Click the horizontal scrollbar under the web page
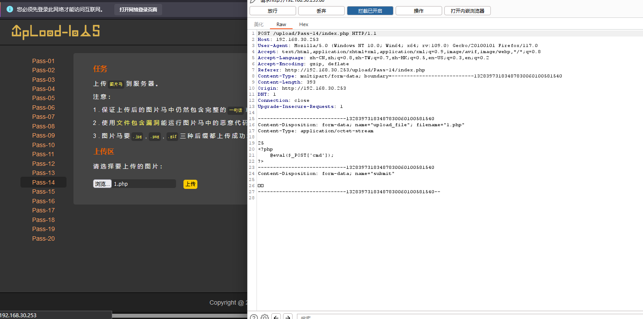The width and height of the screenshot is (643, 319). 180,316
